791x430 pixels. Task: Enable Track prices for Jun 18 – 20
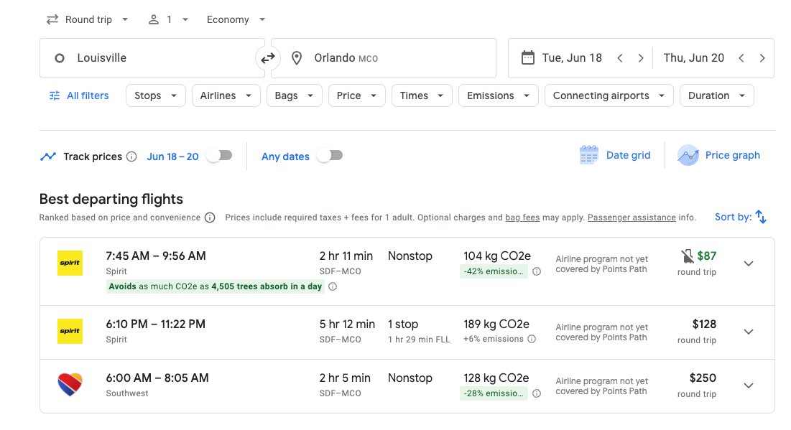coord(219,155)
